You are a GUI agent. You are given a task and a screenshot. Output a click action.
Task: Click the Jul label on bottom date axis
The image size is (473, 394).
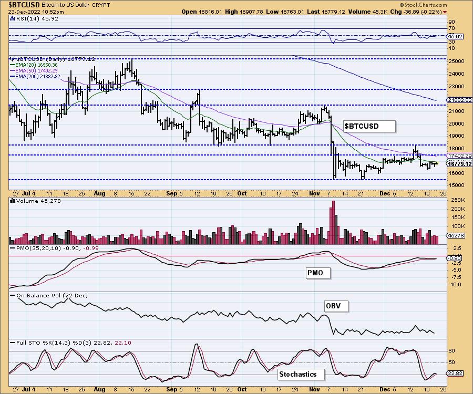tap(26, 389)
